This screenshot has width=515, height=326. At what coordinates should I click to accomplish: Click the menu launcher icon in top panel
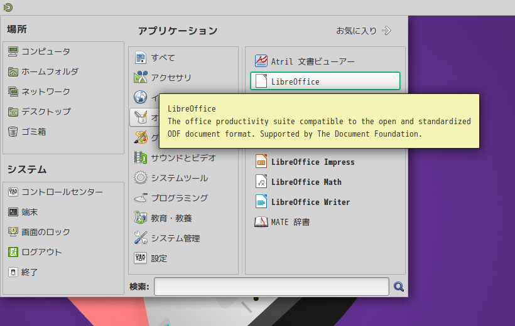pos(8,8)
